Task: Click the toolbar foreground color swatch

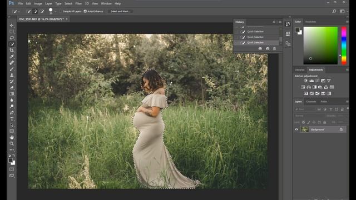Action: (x=11, y=161)
